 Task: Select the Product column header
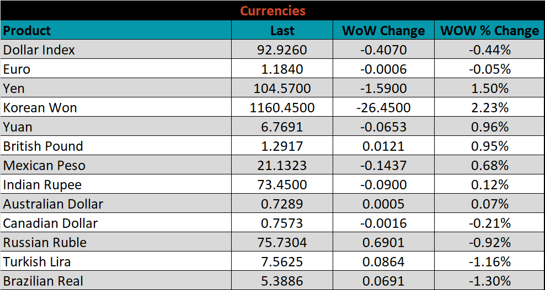tap(27, 31)
